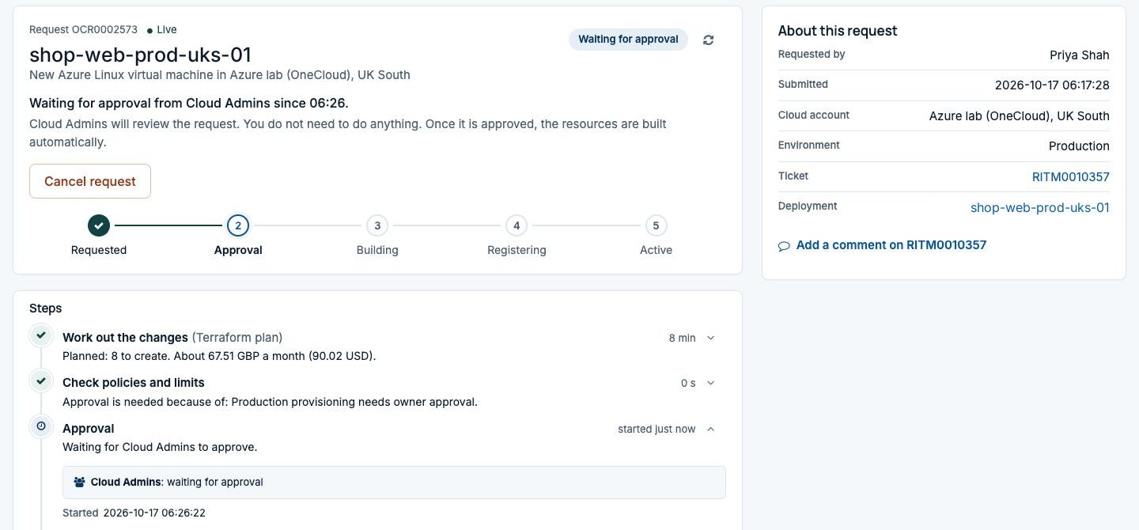Click the Environment value Production
1139x530 pixels.
click(x=1079, y=146)
